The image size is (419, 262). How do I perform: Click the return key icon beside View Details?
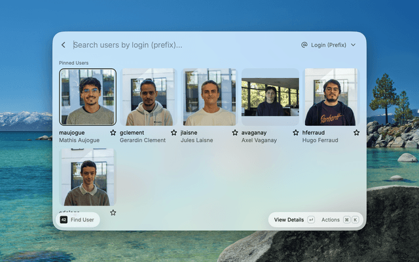tap(311, 220)
